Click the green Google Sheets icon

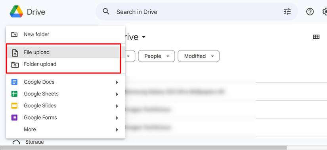(14, 94)
